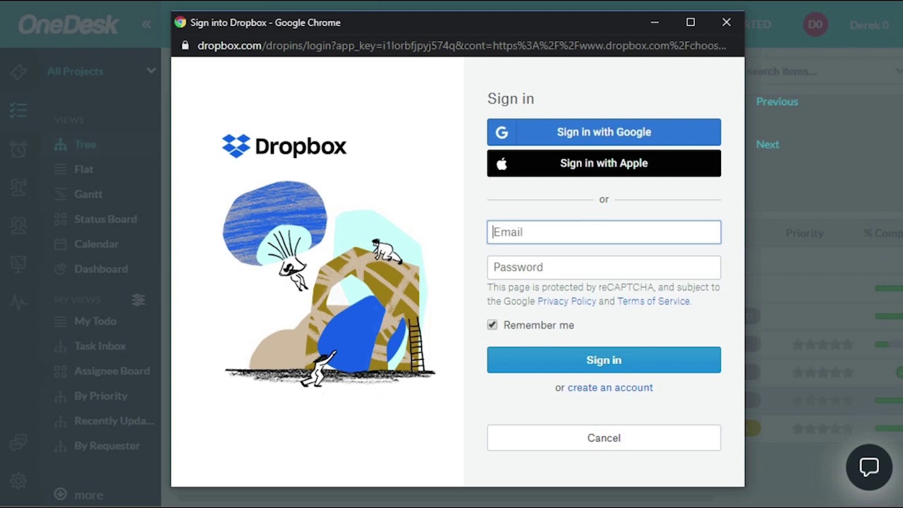This screenshot has height=508, width=903.
Task: Click the DO user avatar in OneDesk
Action: (815, 25)
